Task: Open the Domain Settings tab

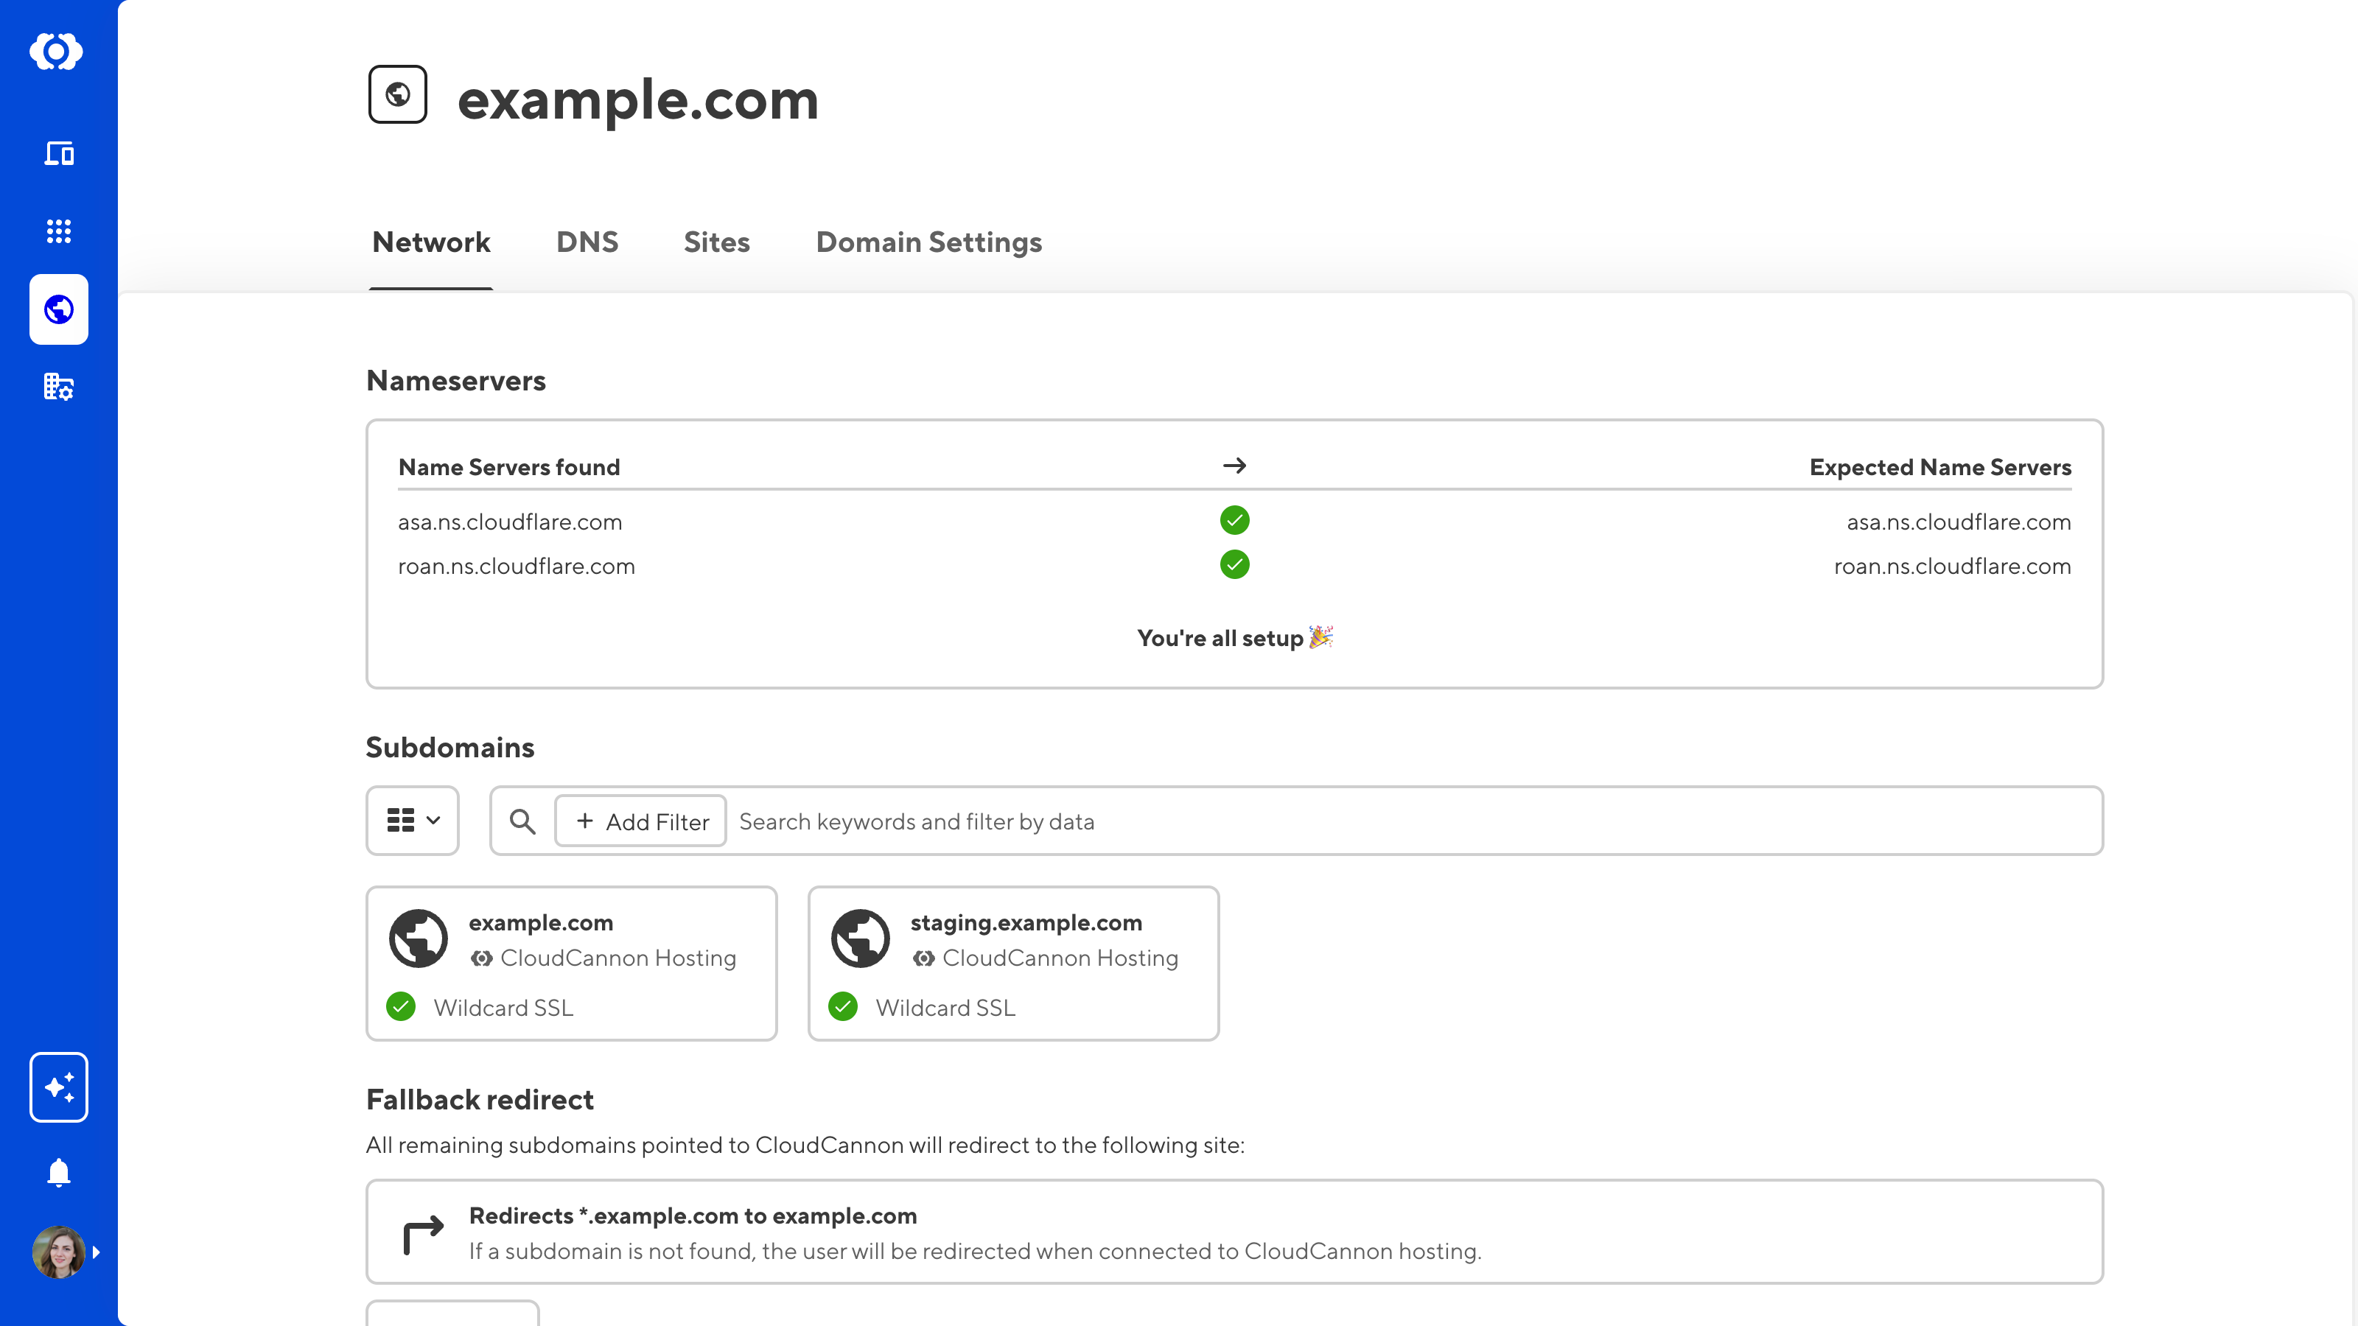Action: [x=928, y=242]
